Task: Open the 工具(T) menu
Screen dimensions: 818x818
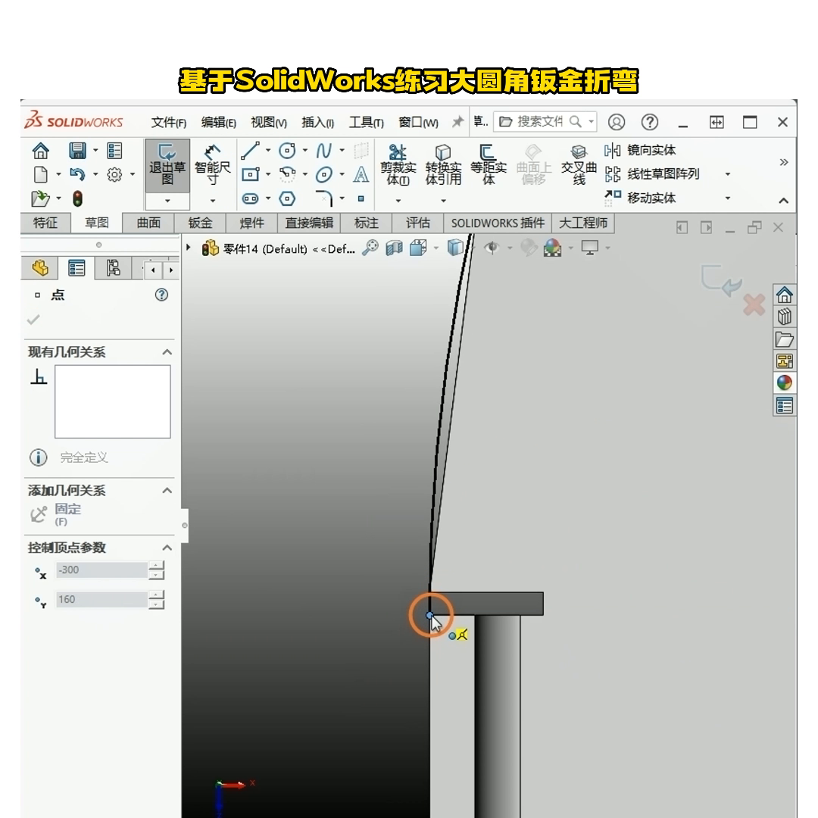Action: click(367, 123)
